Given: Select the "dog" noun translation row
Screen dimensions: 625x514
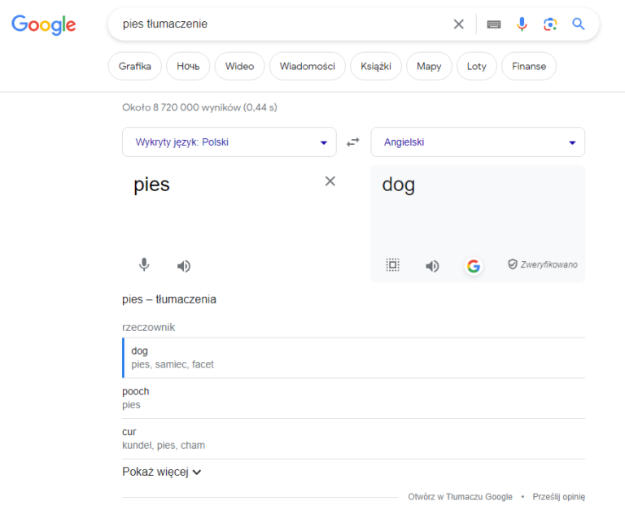Looking at the screenshot, I should click(x=353, y=358).
